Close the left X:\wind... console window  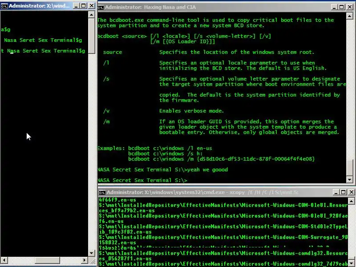point(92,6)
